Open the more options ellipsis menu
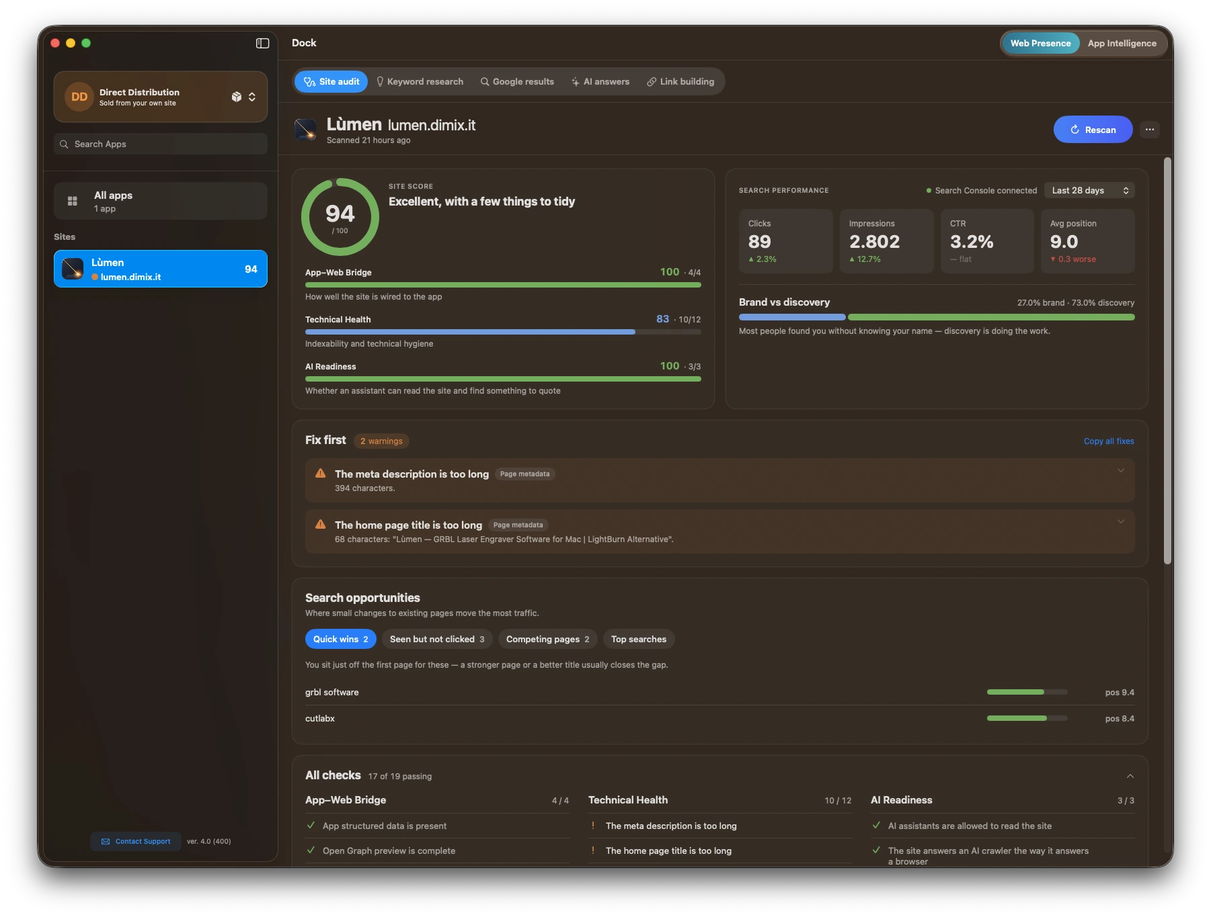 point(1150,130)
